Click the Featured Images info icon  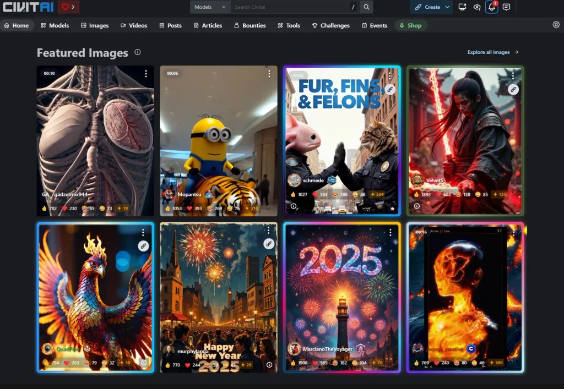[x=138, y=52]
